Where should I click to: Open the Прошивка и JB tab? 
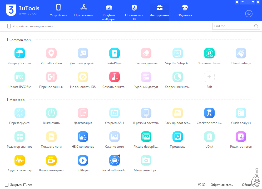(x=134, y=12)
